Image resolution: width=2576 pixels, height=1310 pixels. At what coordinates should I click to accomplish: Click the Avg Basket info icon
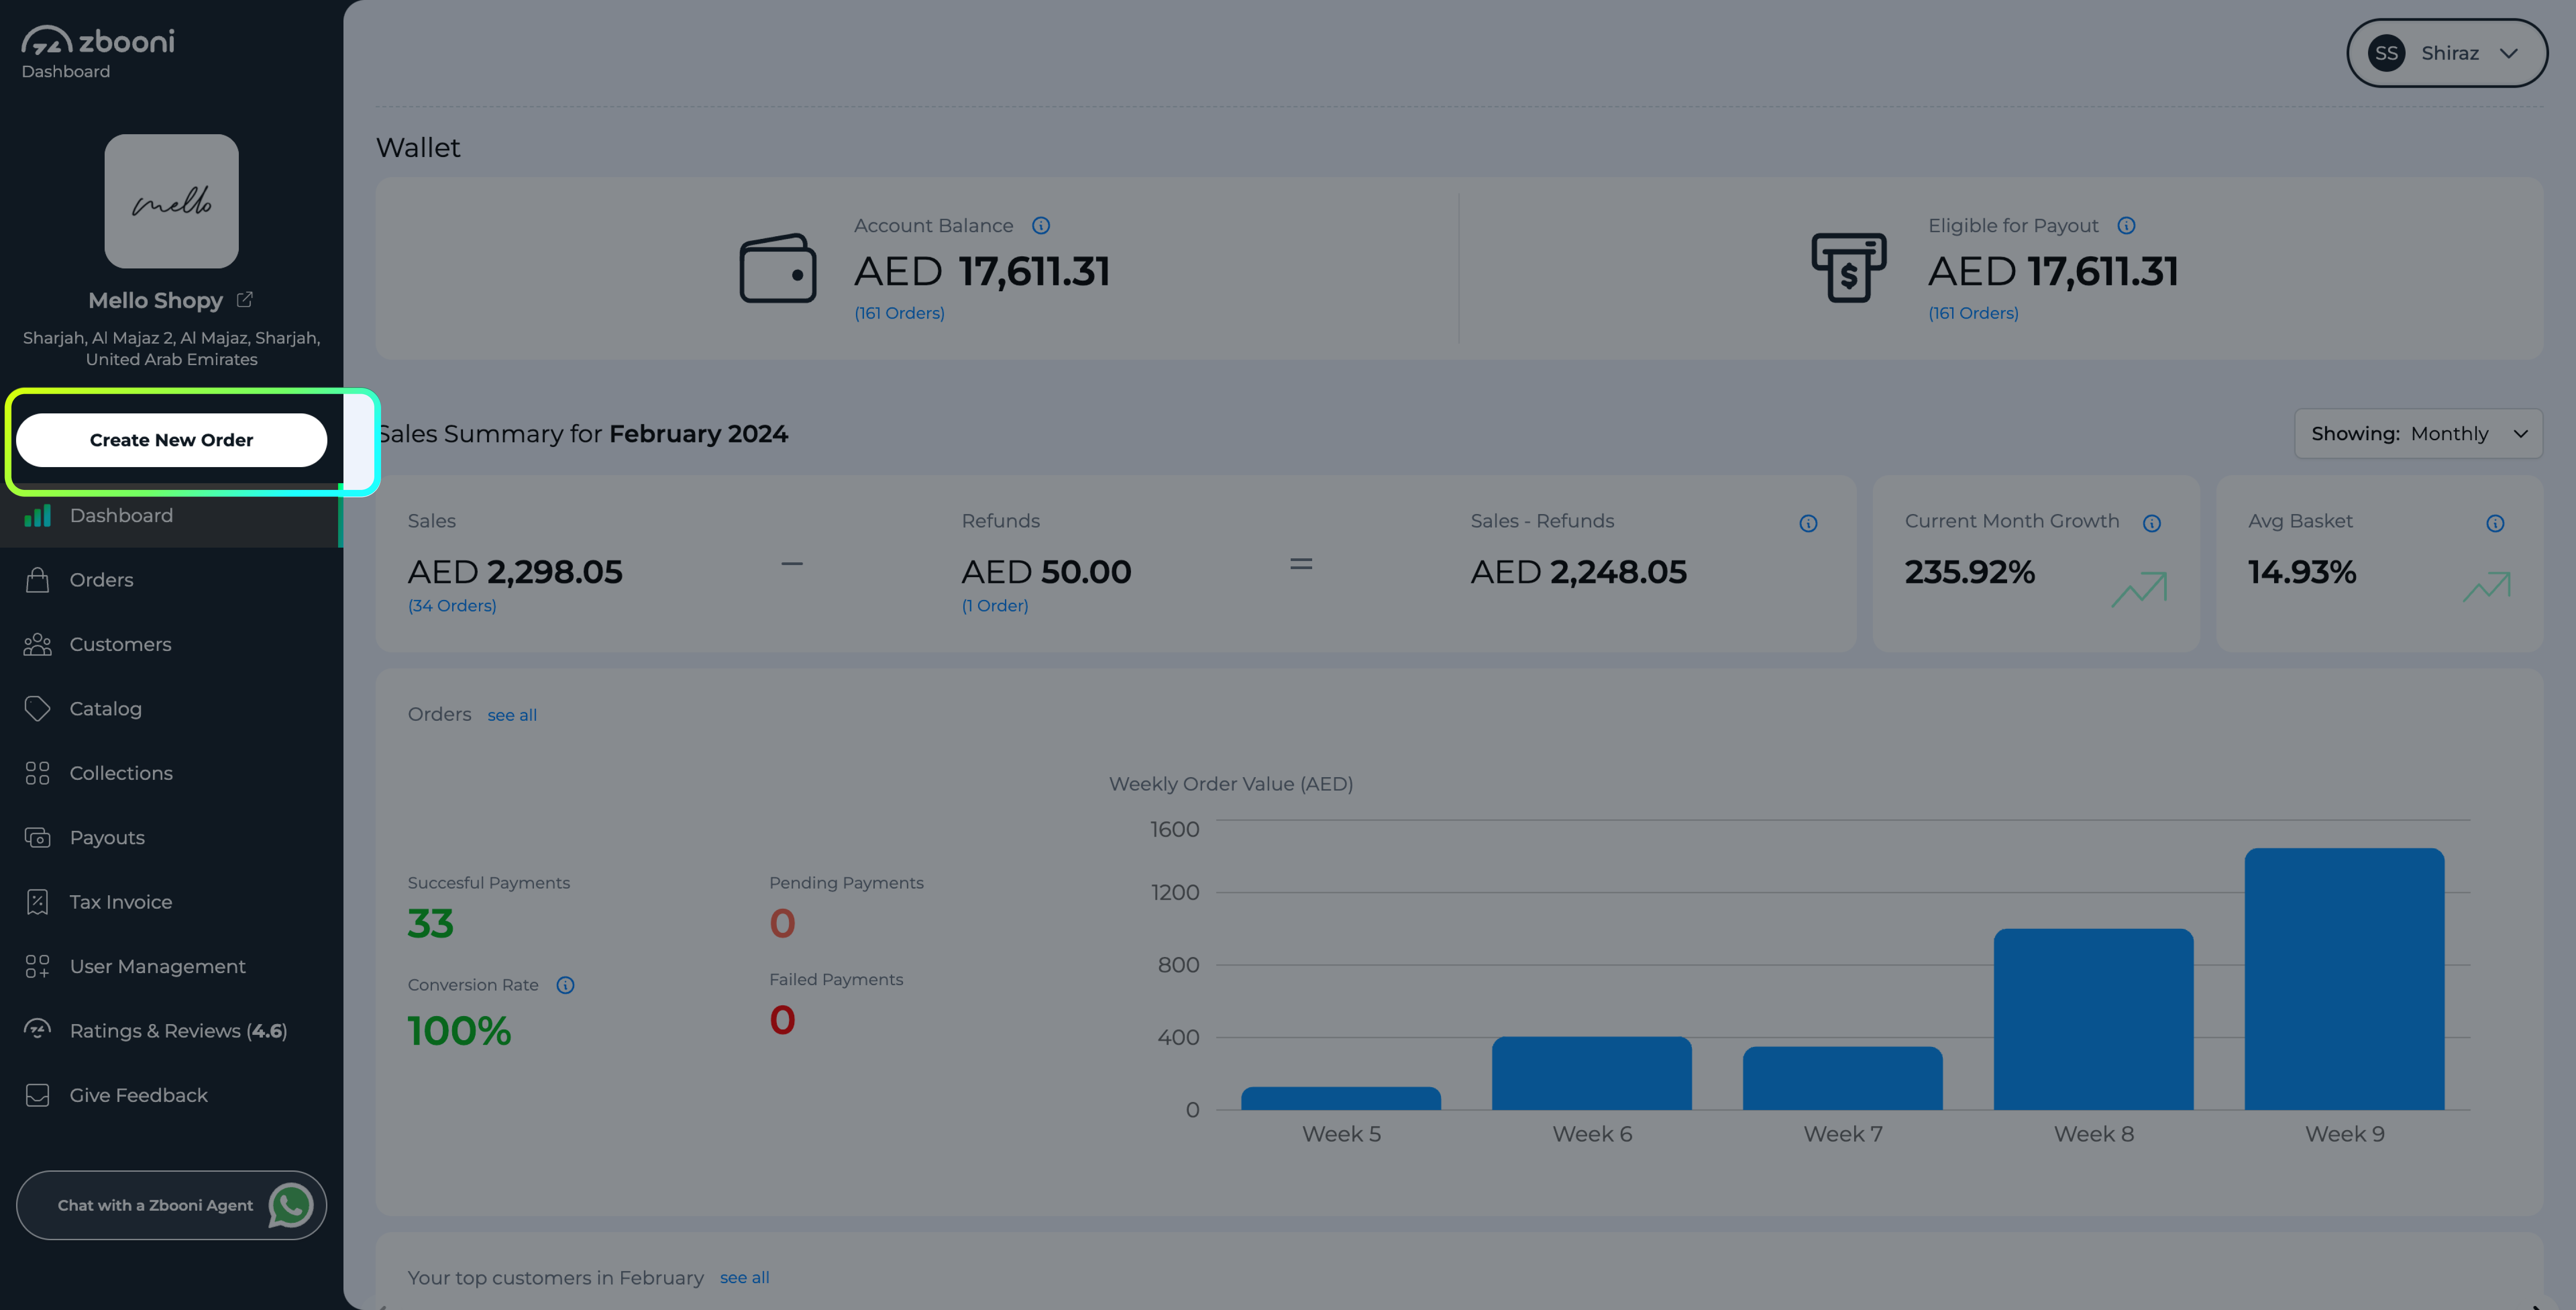(2495, 523)
